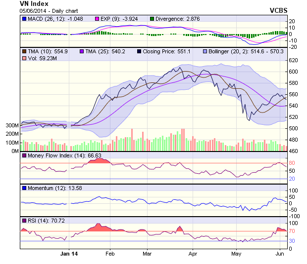This screenshot has height=264, width=307.
Task: Select the brown TMA (10) legend swatch
Action: point(24,51)
